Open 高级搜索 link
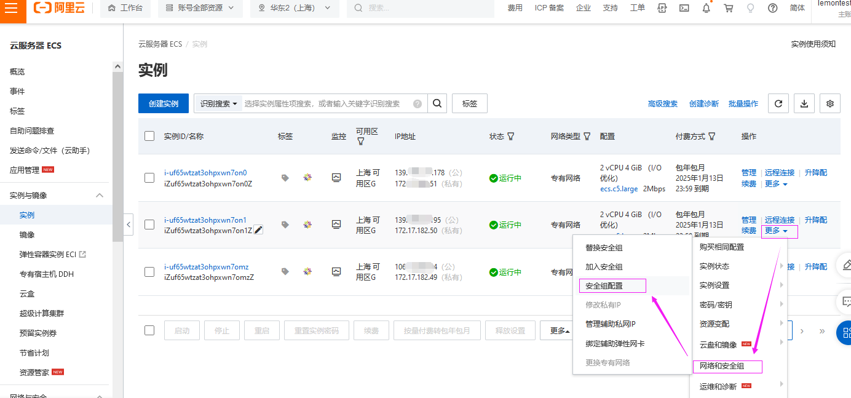This screenshot has height=398, width=851. (662, 103)
